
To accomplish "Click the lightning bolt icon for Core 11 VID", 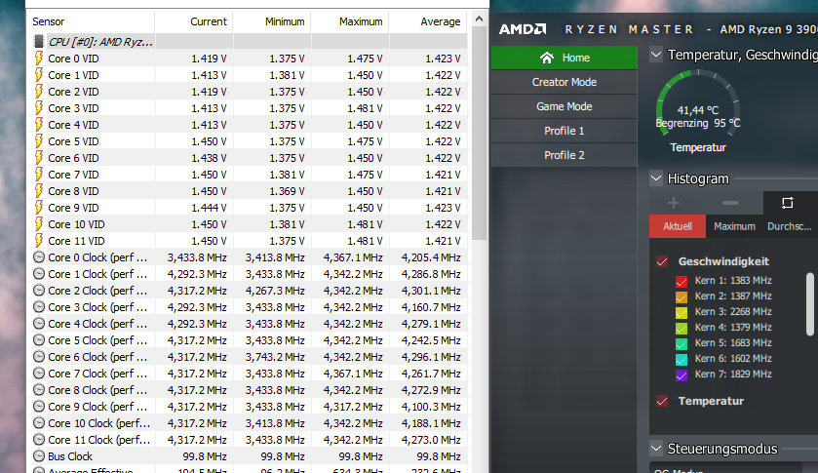I will coord(39,241).
